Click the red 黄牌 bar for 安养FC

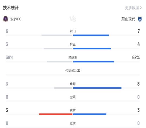pos(56,114)
